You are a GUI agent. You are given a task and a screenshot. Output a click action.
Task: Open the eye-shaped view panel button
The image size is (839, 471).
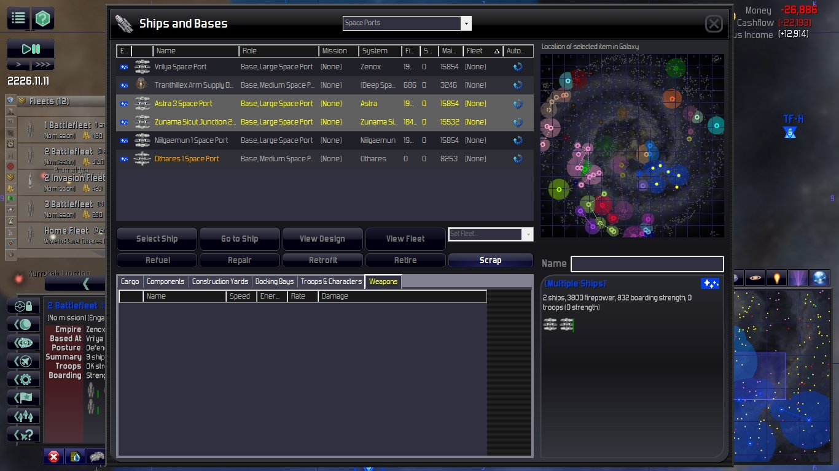coord(23,343)
